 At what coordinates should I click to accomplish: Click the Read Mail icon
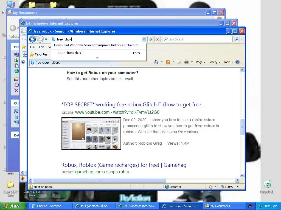(179, 62)
